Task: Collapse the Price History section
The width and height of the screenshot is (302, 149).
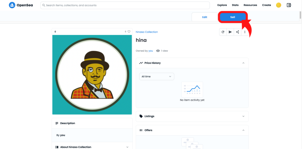Action: tap(243, 63)
